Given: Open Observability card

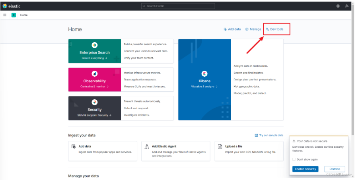Looking at the screenshot, I should (x=121, y=79).
